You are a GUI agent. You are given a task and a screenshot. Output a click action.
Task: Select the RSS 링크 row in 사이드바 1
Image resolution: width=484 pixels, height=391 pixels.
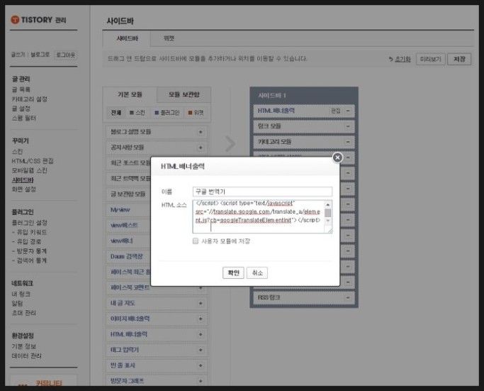coord(304,297)
